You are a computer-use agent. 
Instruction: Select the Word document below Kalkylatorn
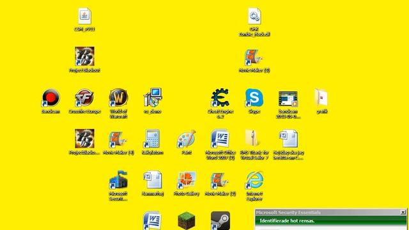153,180
